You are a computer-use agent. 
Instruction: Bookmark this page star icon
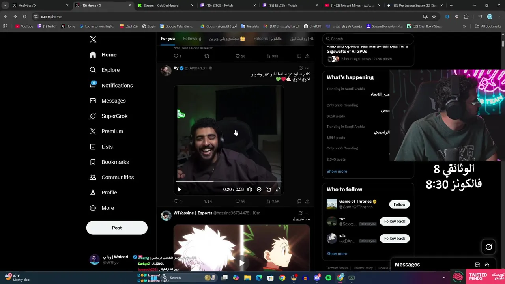click(434, 17)
